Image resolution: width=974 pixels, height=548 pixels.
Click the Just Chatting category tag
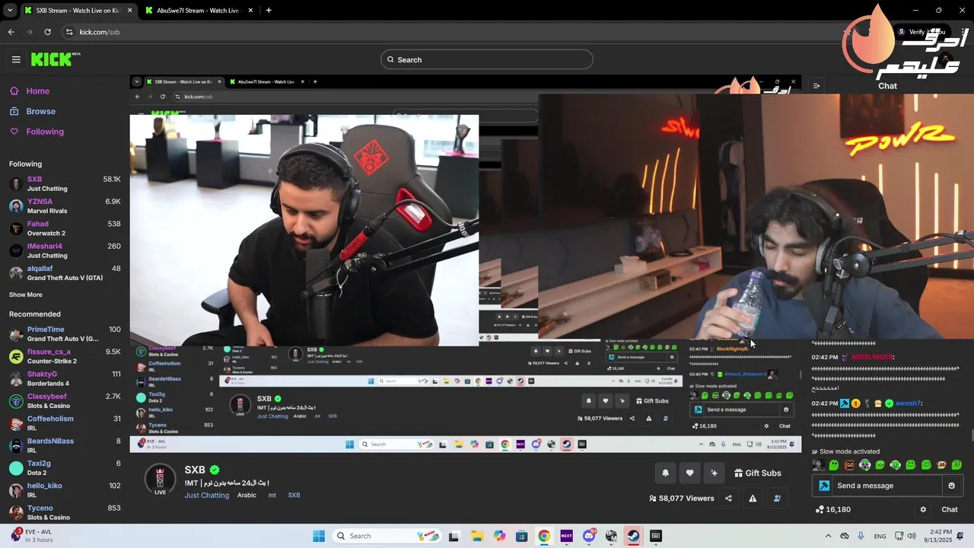[x=206, y=495]
